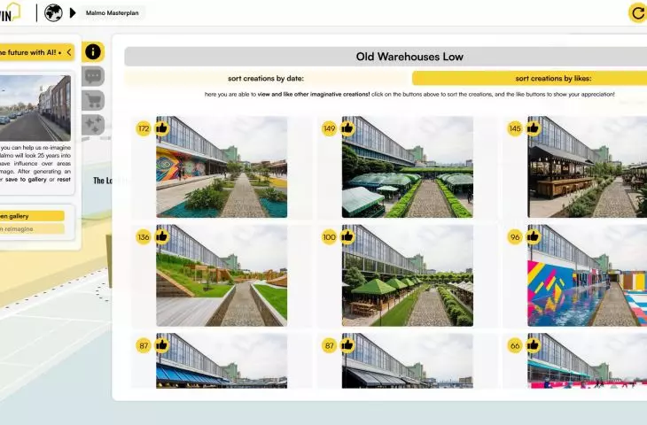Select the info icon in sidebar
This screenshot has height=425, width=647.
point(93,52)
